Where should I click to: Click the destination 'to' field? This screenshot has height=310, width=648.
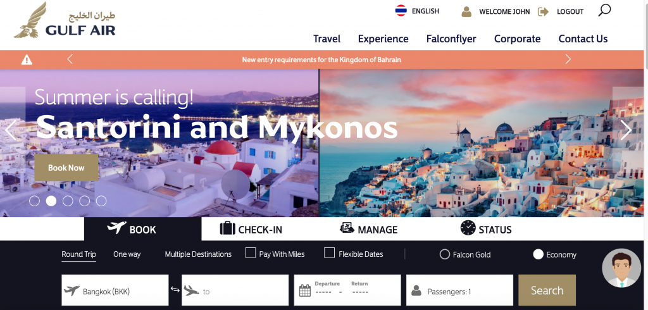pos(235,290)
